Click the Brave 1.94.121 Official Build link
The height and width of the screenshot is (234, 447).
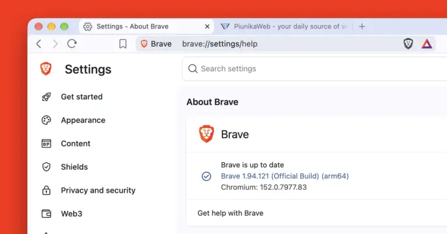pyautogui.click(x=285, y=176)
